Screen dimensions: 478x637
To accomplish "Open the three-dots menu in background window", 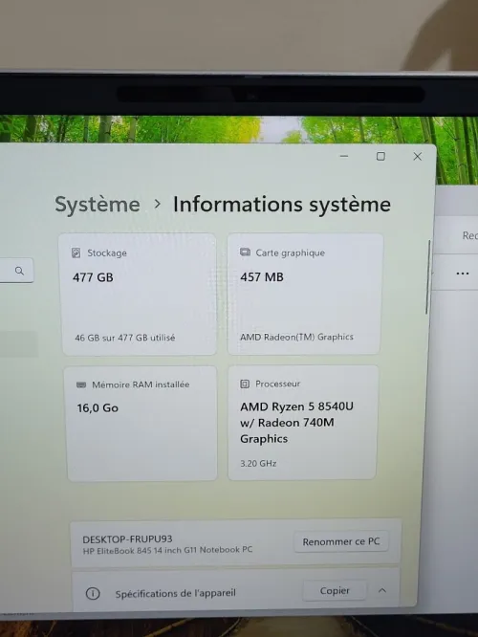I will coord(463,274).
